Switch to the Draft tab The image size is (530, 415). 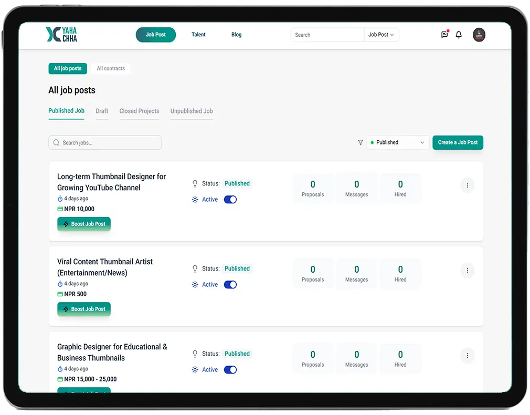(102, 111)
